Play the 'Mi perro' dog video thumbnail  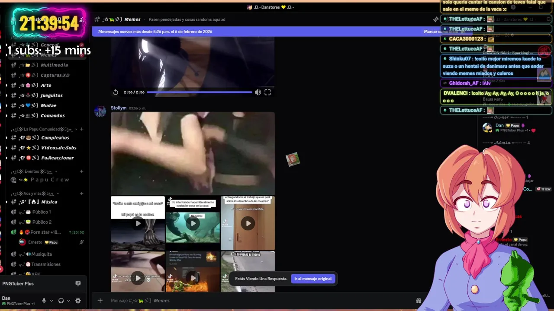[x=193, y=223]
